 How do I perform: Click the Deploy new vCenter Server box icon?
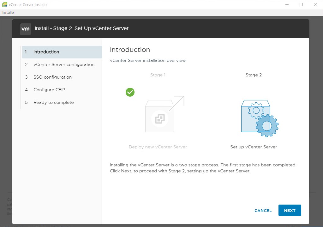[x=164, y=114]
